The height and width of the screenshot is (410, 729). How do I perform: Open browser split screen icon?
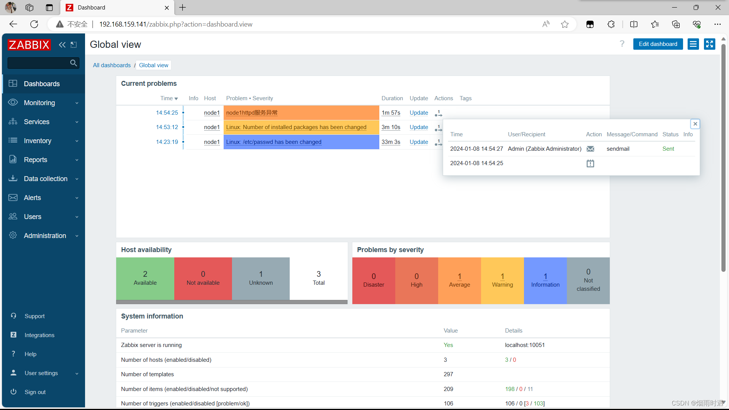(634, 24)
